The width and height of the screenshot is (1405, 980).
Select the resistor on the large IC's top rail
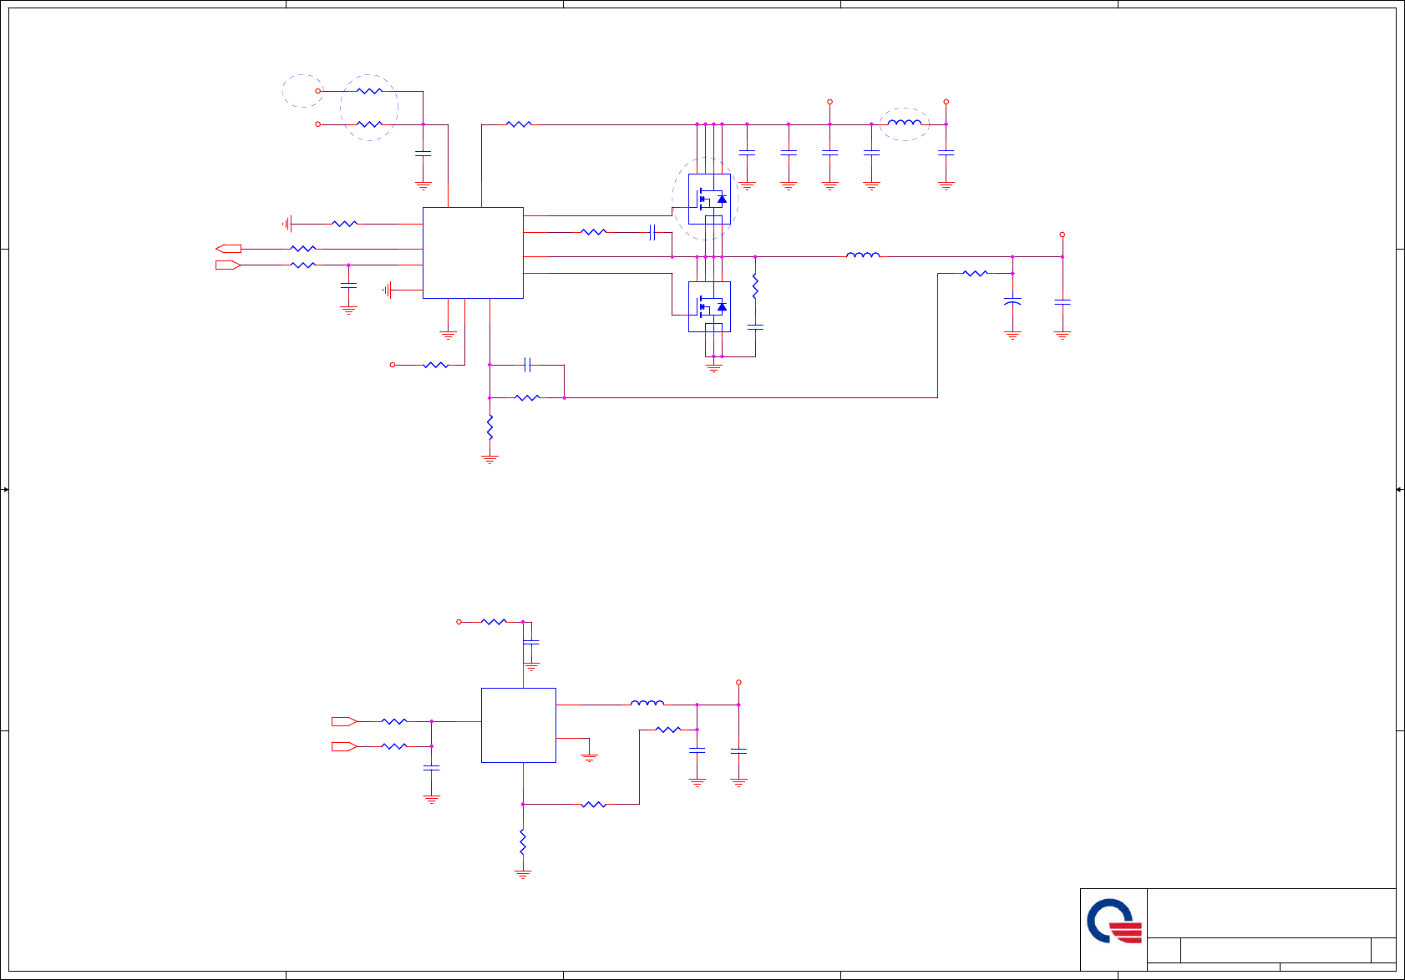click(519, 124)
